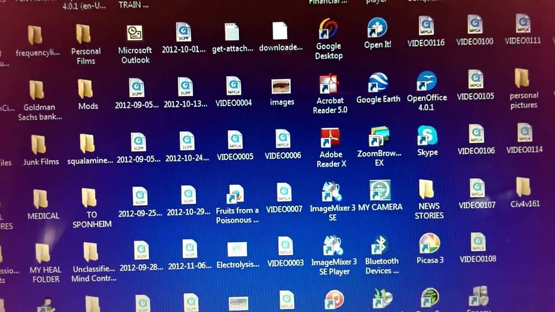The width and height of the screenshot is (555, 312).
Task: Select the images picture thumbnail
Action: (x=281, y=86)
